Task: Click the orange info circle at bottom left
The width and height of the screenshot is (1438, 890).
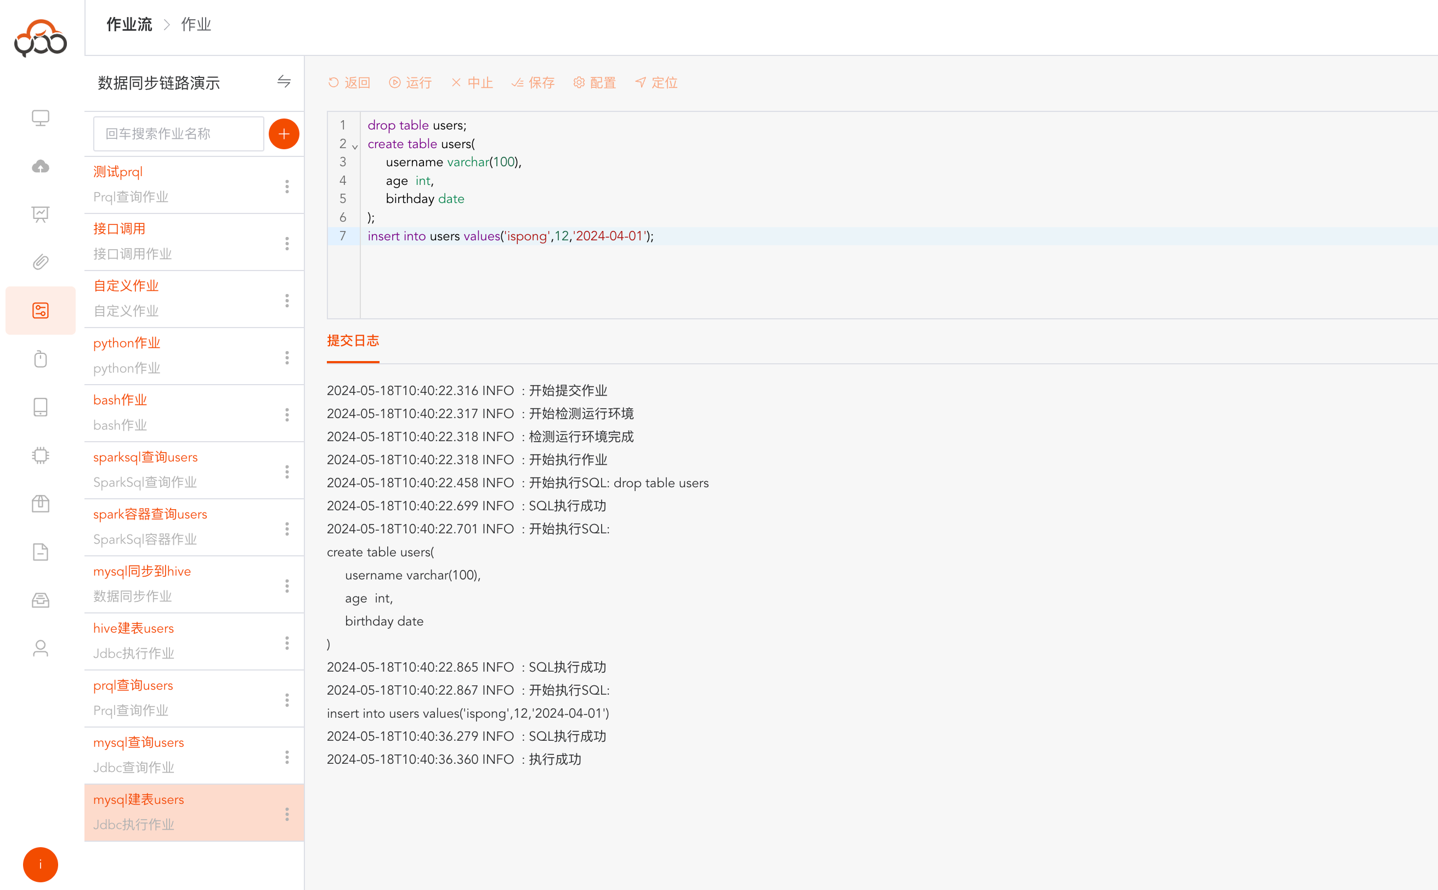Action: coord(40,864)
